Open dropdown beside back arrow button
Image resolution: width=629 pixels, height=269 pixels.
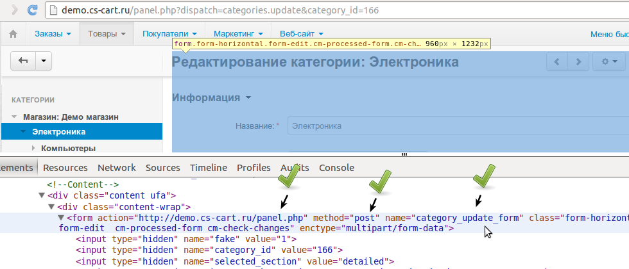(44, 61)
